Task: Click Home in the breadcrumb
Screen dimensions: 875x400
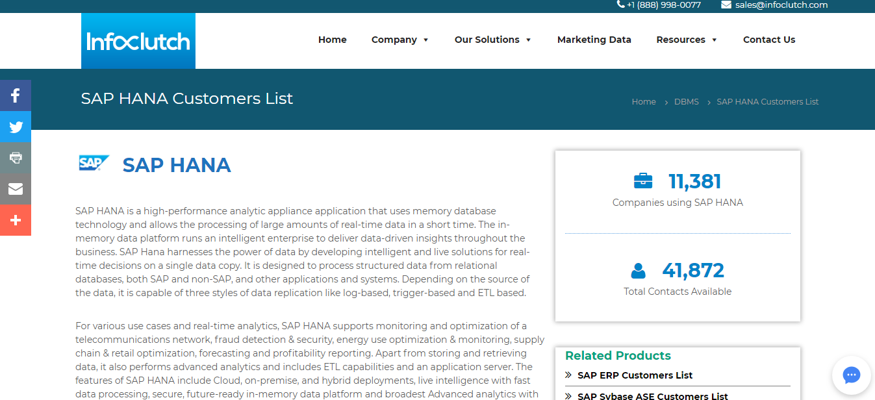Action: click(644, 102)
